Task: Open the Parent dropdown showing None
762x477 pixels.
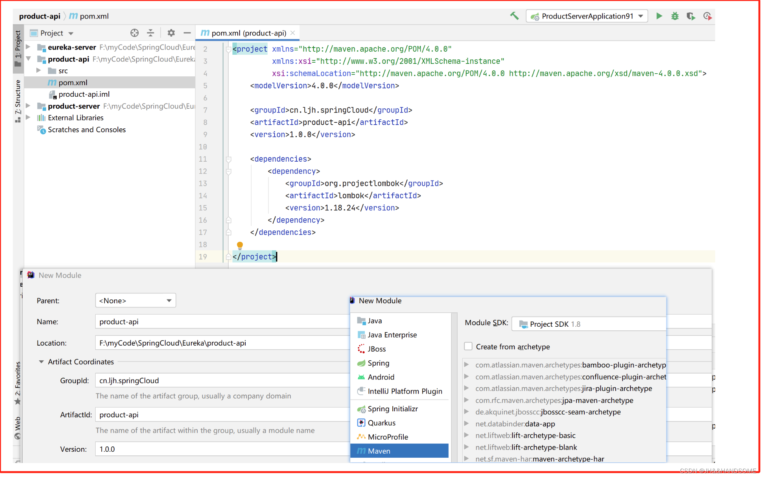Action: click(x=135, y=301)
